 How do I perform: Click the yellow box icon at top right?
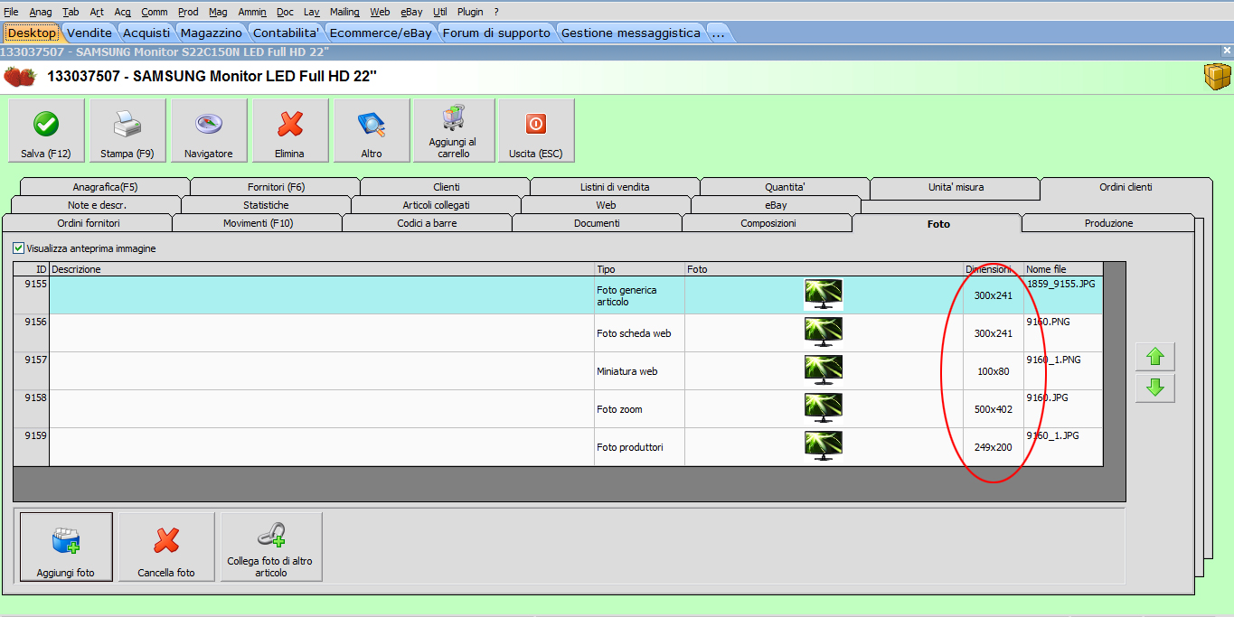[1217, 77]
